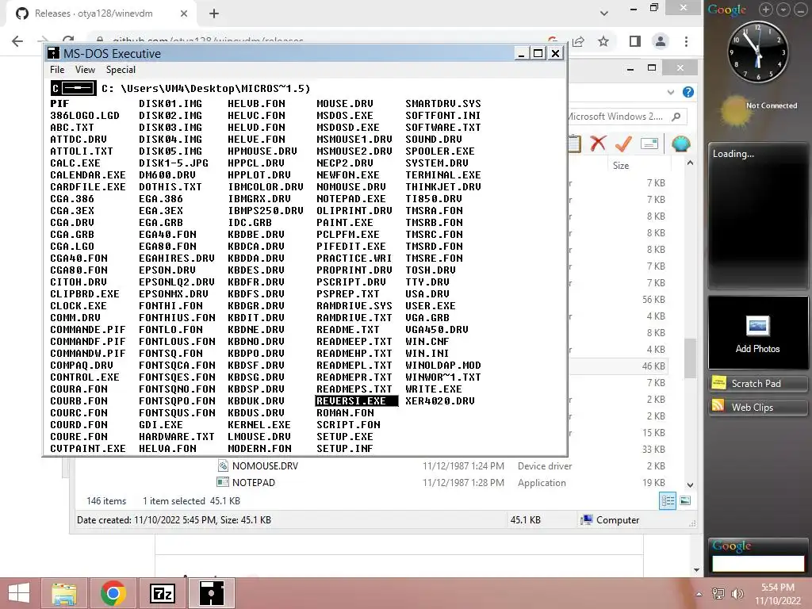Image resolution: width=812 pixels, height=609 pixels.
Task: Click the Explorer search box magnifier
Action: [x=676, y=117]
